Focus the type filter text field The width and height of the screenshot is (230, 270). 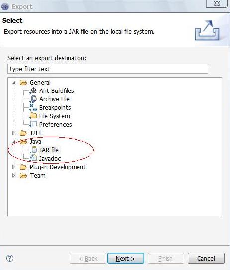click(108, 69)
